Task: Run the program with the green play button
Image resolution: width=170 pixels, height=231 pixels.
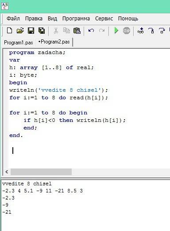Action: pos(116,31)
